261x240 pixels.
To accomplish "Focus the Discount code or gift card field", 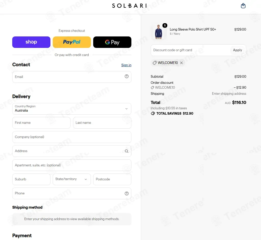I will (190, 50).
